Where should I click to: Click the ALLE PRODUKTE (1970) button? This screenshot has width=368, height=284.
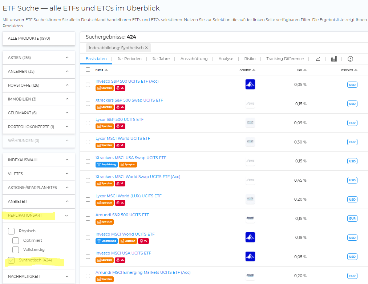tap(39, 38)
